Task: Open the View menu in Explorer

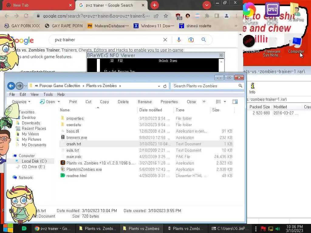Action: pos(35,95)
